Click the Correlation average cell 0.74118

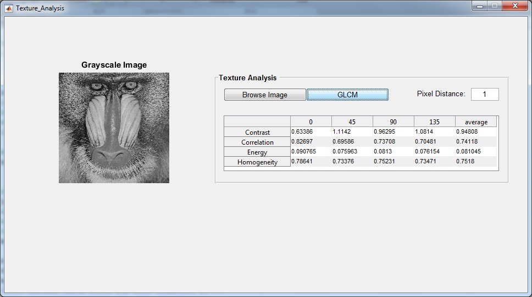(475, 142)
